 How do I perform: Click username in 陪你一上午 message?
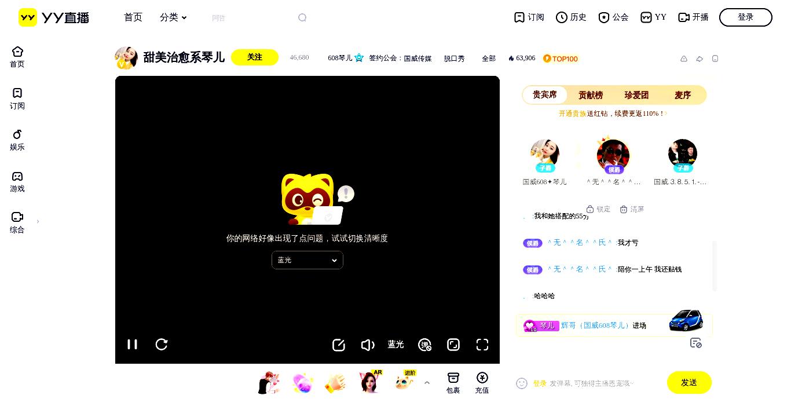coord(580,269)
